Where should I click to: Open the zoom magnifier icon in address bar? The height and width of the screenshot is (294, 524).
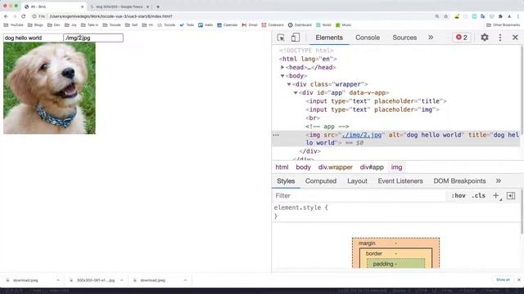[436, 16]
